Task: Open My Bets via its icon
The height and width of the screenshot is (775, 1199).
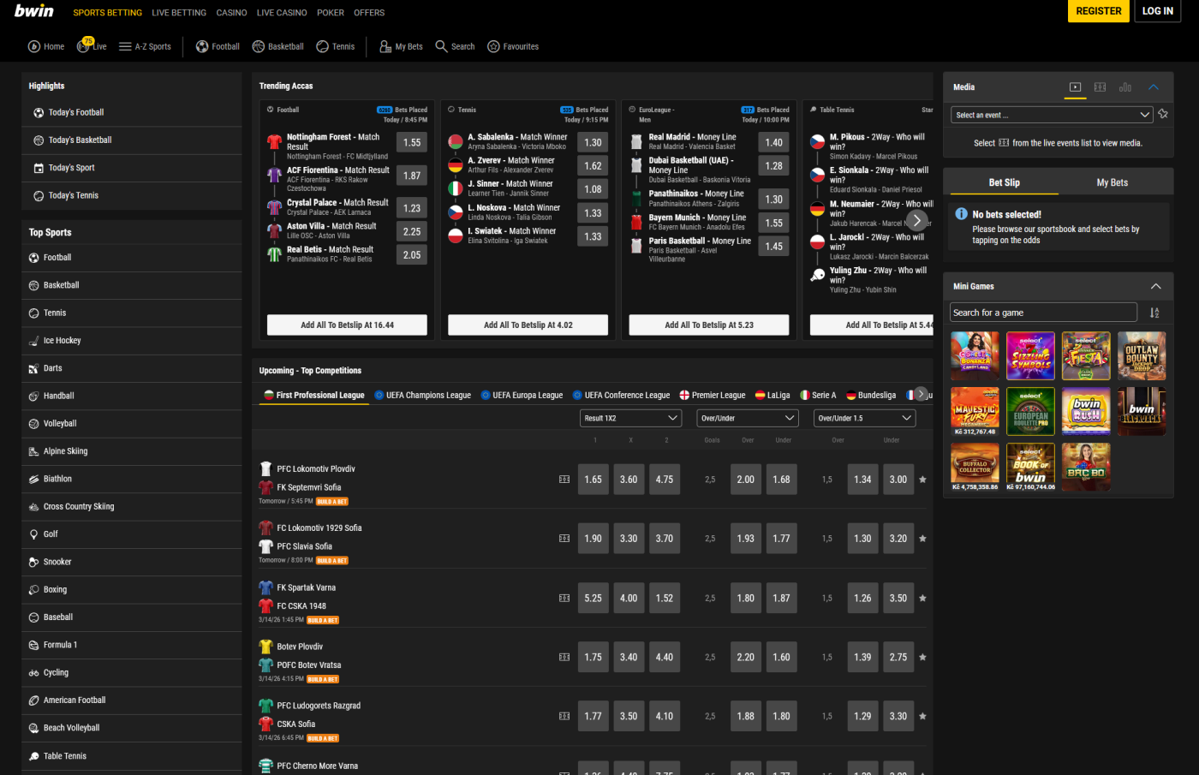Action: click(x=387, y=46)
